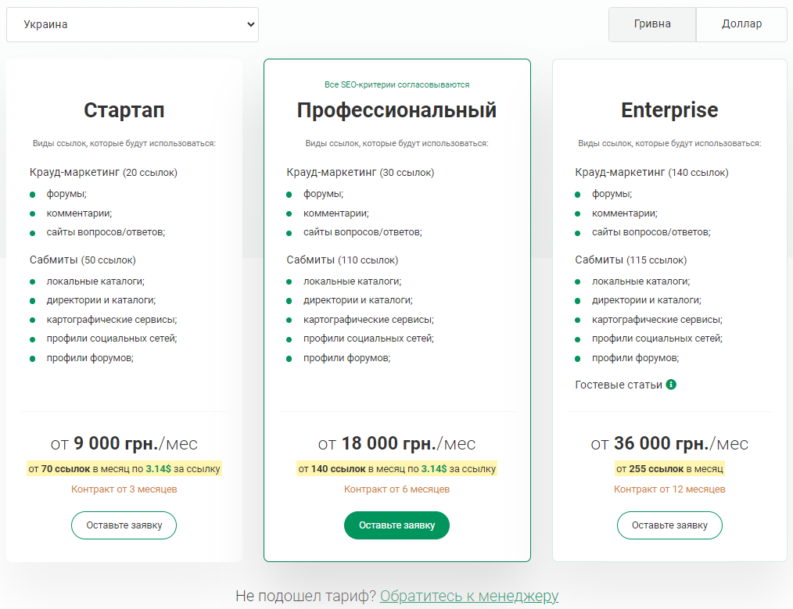This screenshot has height=609, width=793.
Task: Click the info icon beside Гостевые статьи
Action: click(671, 385)
